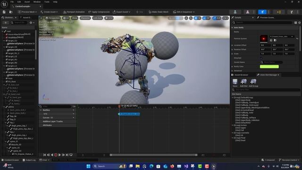Click the Revision Control button
The width and height of the screenshot is (302, 170).
click(289, 160)
